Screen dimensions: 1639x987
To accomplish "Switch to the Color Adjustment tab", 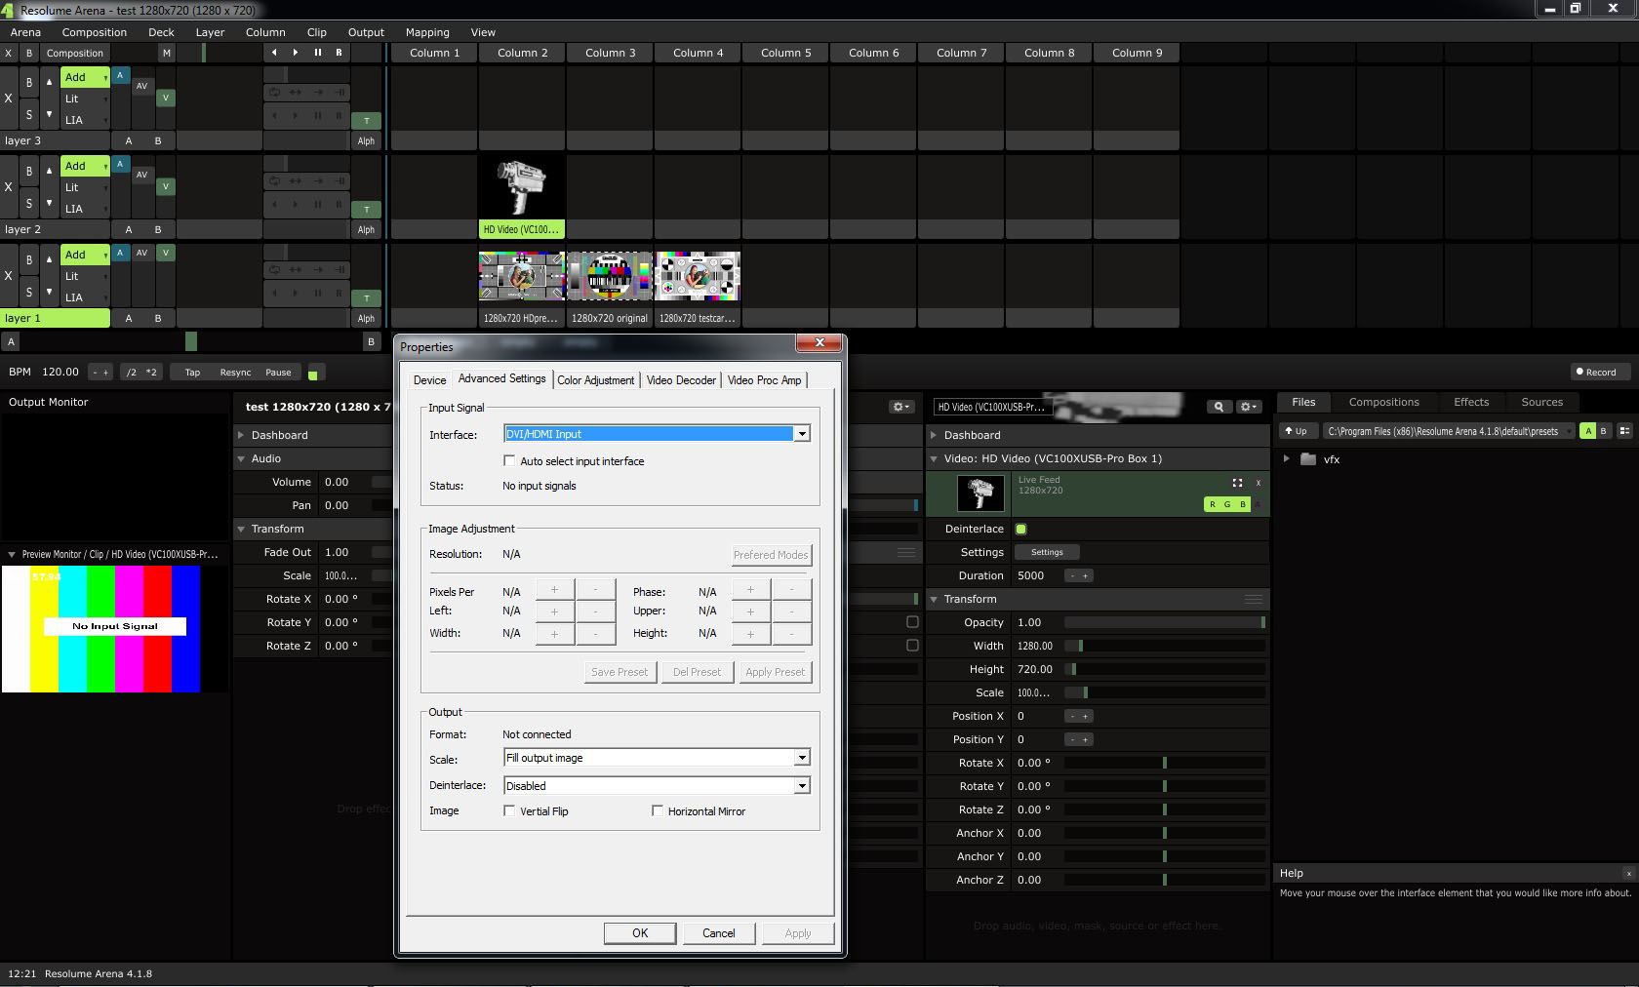I will (x=595, y=380).
